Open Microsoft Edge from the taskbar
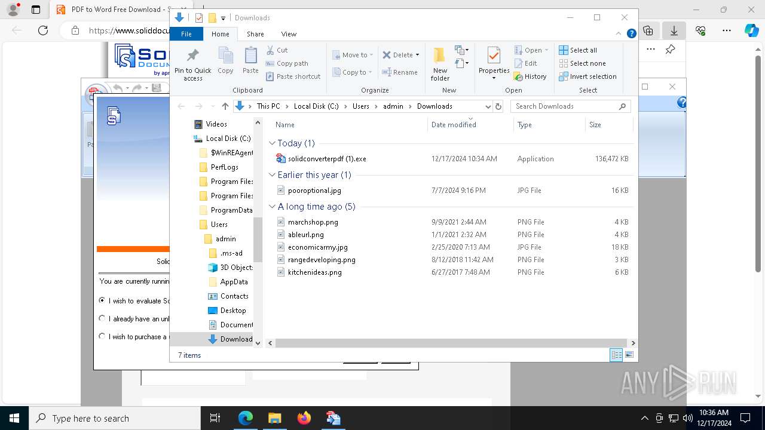The image size is (765, 430). pos(246,418)
